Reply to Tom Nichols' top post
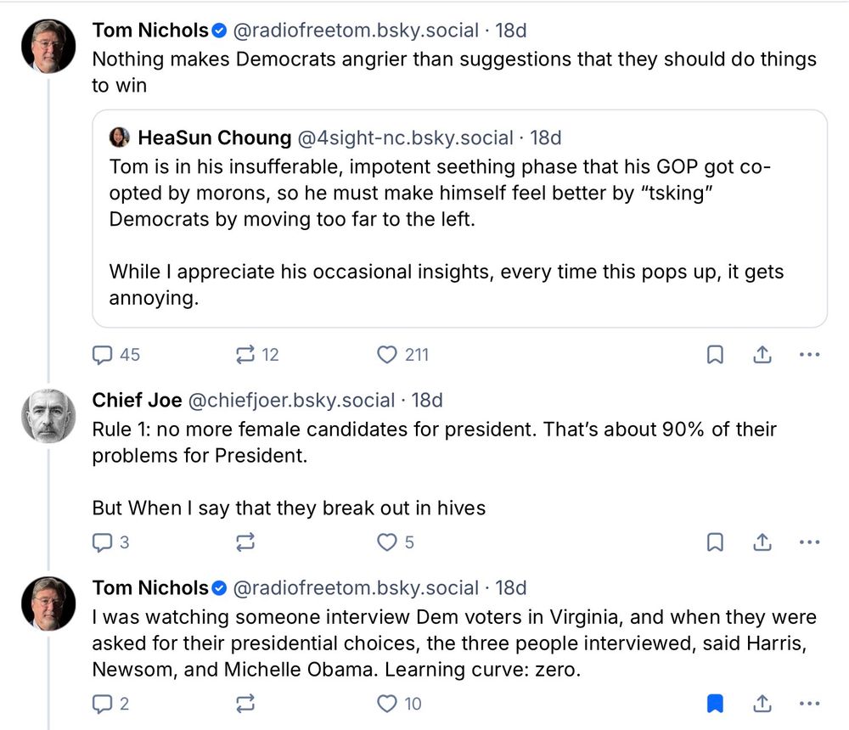This screenshot has width=849, height=730. coord(103,355)
